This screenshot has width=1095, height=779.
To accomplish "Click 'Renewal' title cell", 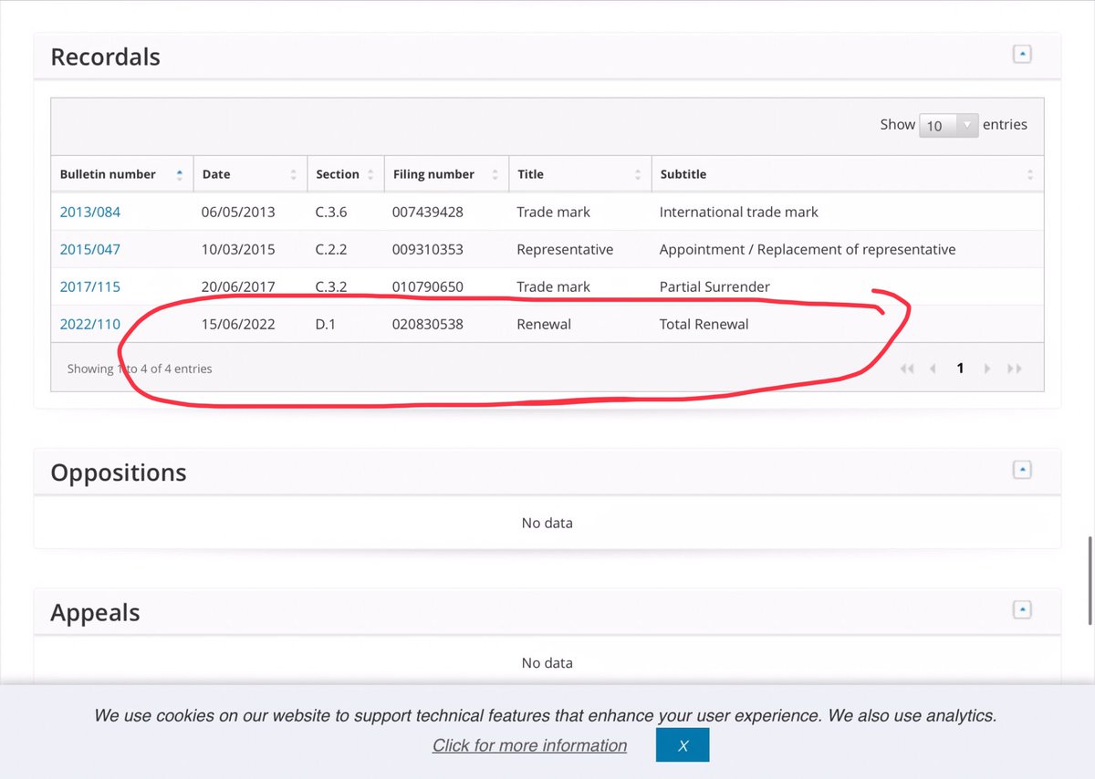I will click(x=544, y=324).
